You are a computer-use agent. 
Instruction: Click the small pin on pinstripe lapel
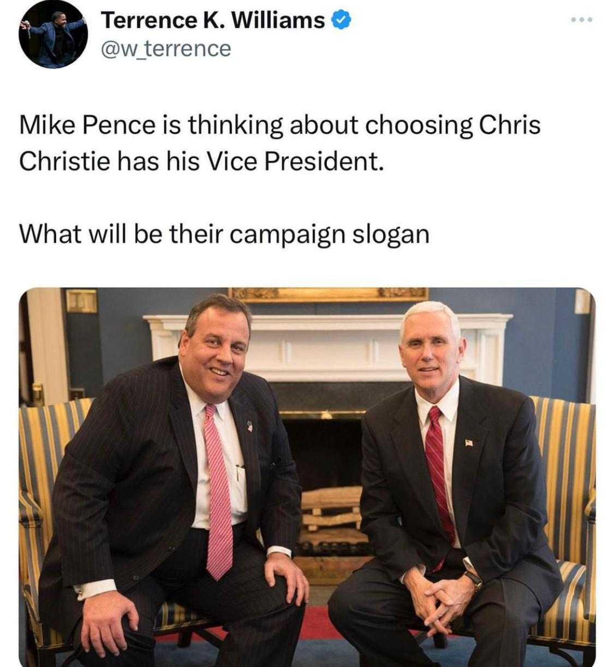pyautogui.click(x=250, y=426)
